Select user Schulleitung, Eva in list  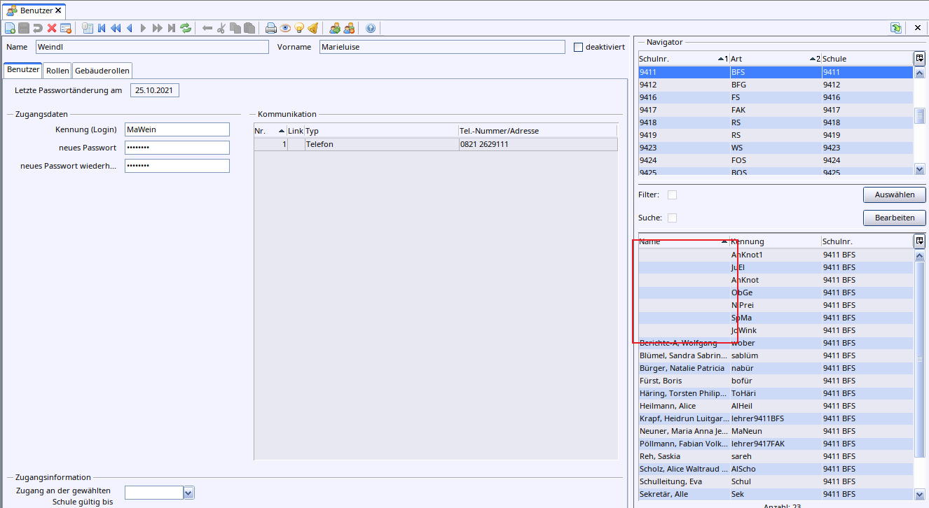pyautogui.click(x=776, y=481)
